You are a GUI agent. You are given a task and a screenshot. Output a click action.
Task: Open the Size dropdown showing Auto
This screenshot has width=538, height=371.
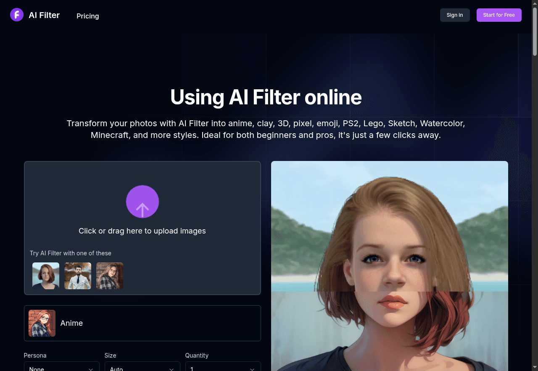pyautogui.click(x=142, y=368)
